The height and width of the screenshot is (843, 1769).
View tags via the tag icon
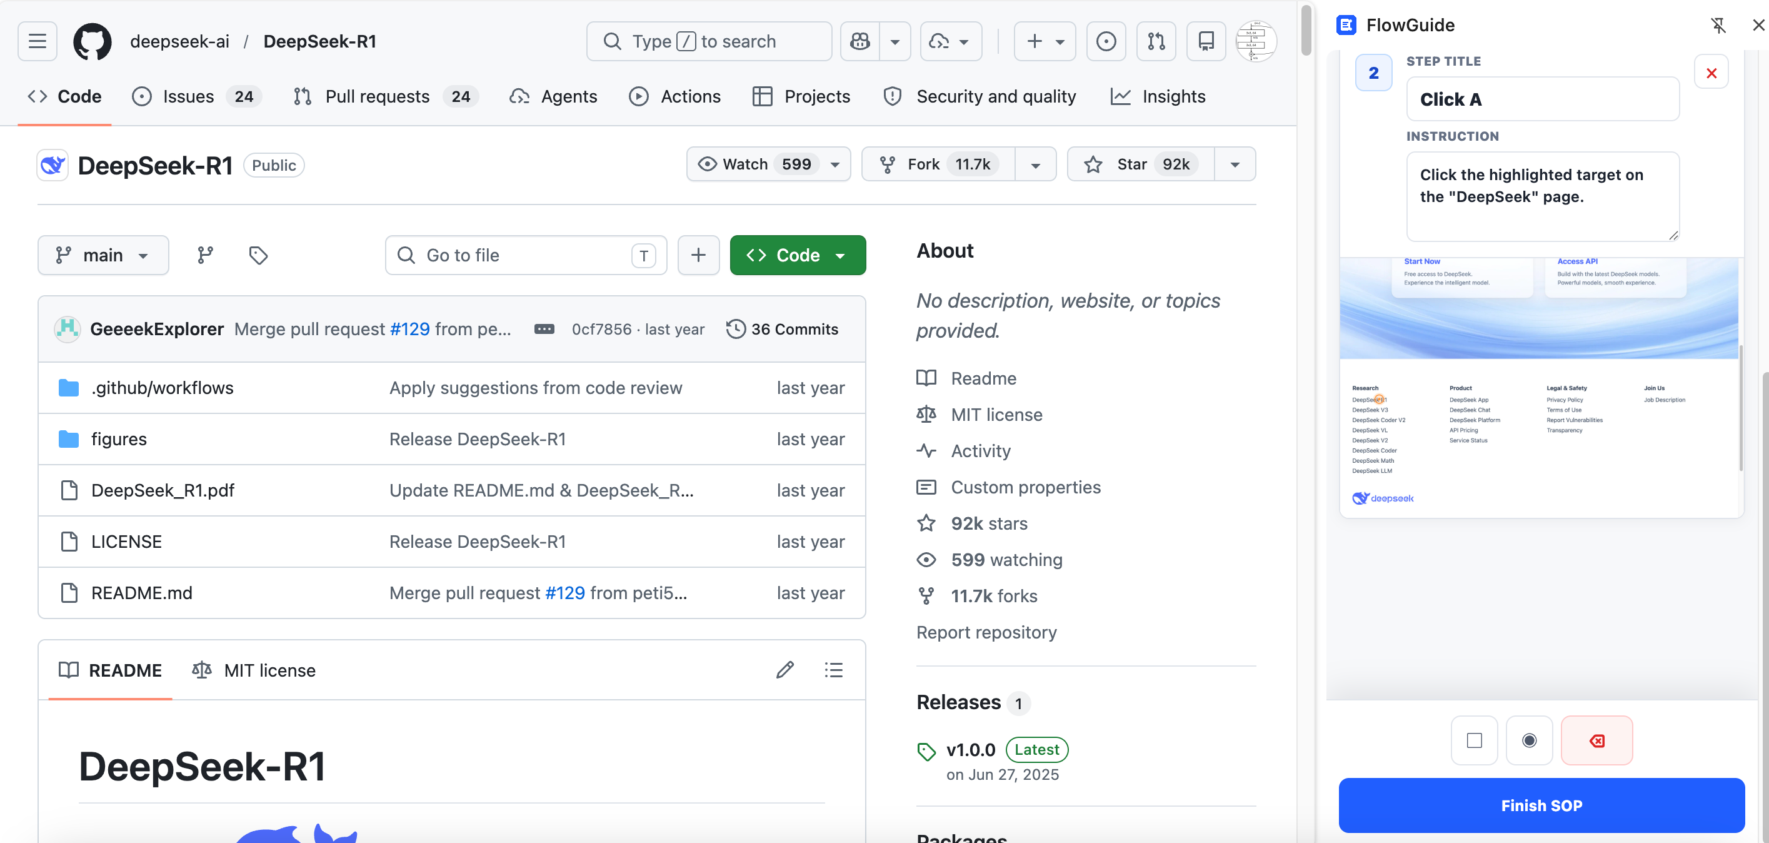point(258,255)
